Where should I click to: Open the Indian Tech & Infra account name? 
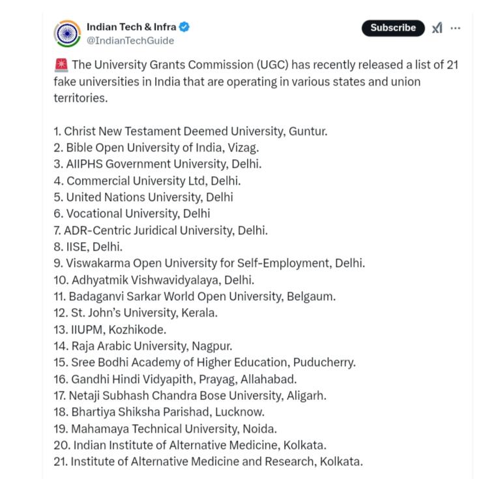131,27
